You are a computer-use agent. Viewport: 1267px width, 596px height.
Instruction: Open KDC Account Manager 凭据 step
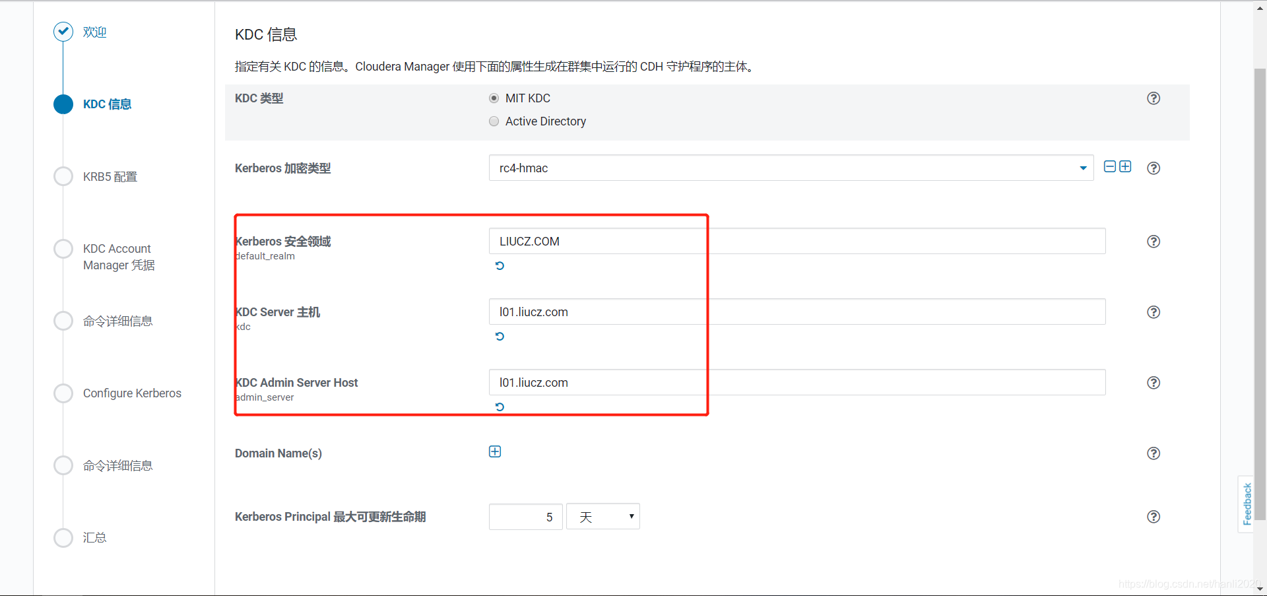[119, 257]
